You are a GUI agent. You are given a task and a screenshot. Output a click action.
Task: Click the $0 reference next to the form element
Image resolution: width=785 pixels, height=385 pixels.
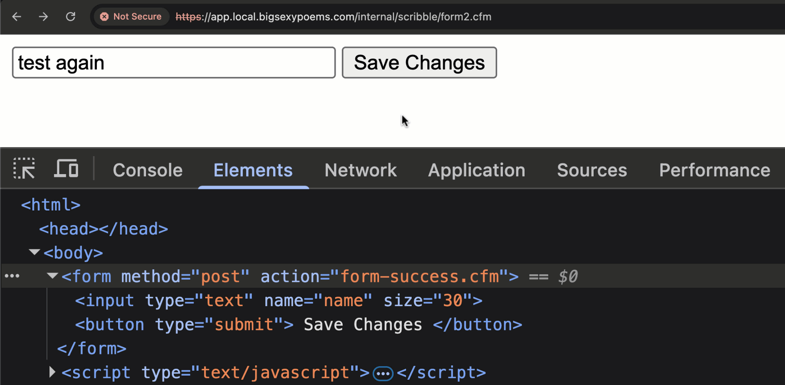[567, 276]
